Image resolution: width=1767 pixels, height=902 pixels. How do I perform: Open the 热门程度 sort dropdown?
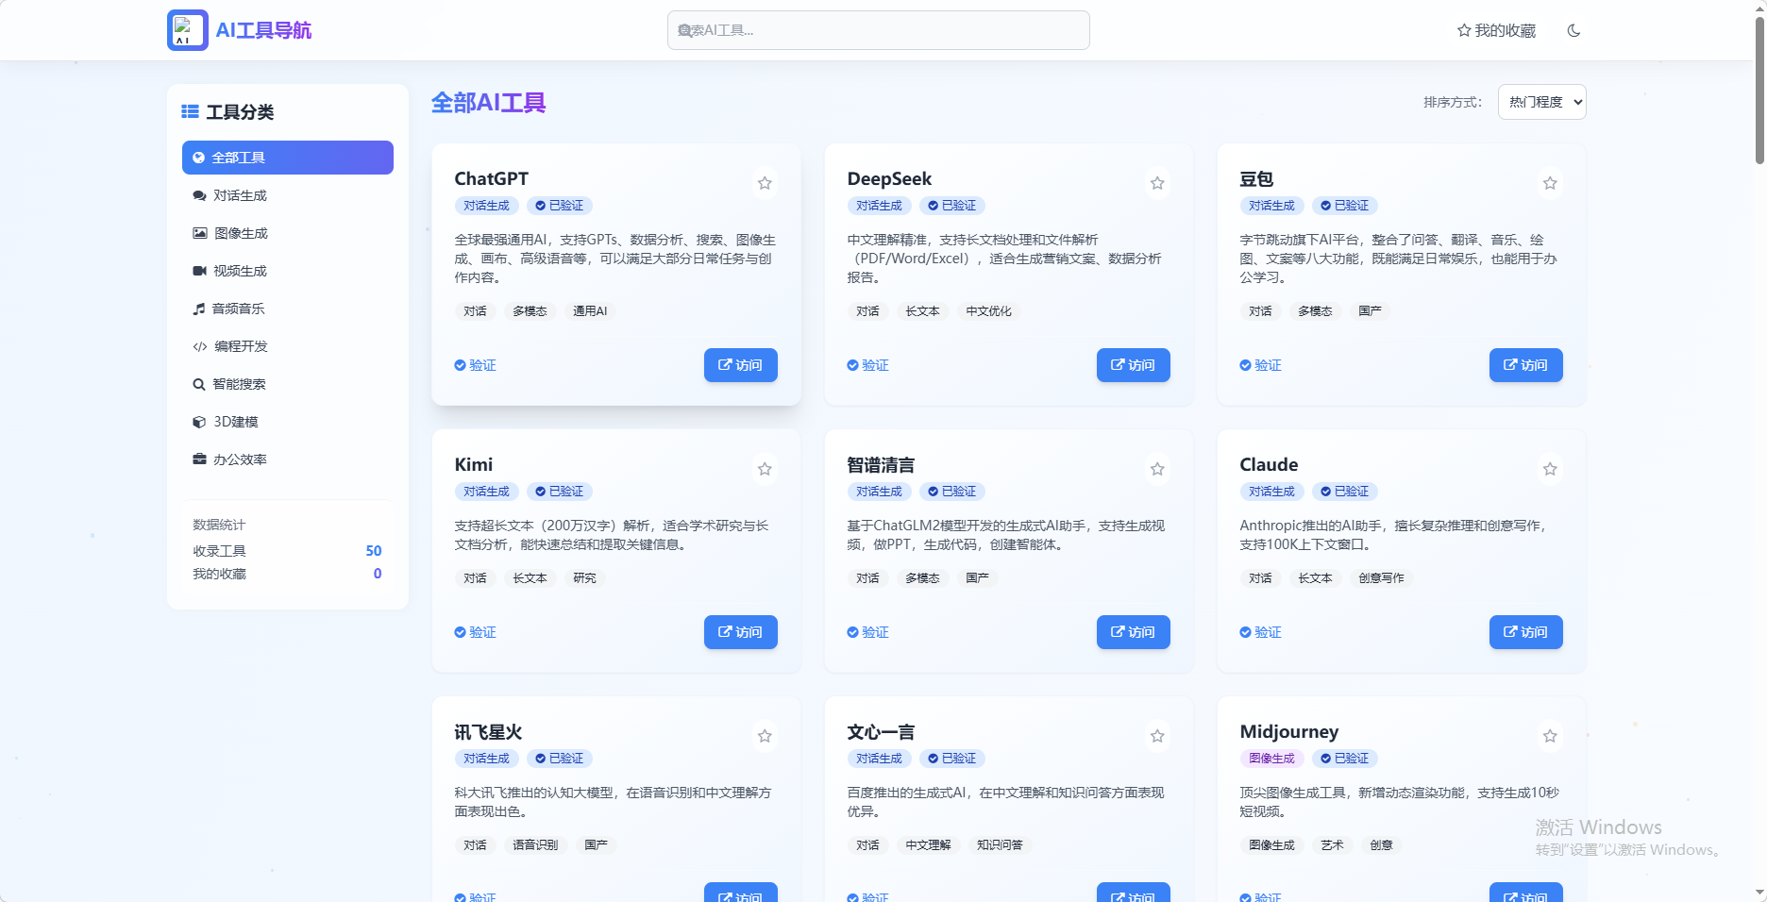click(x=1541, y=102)
